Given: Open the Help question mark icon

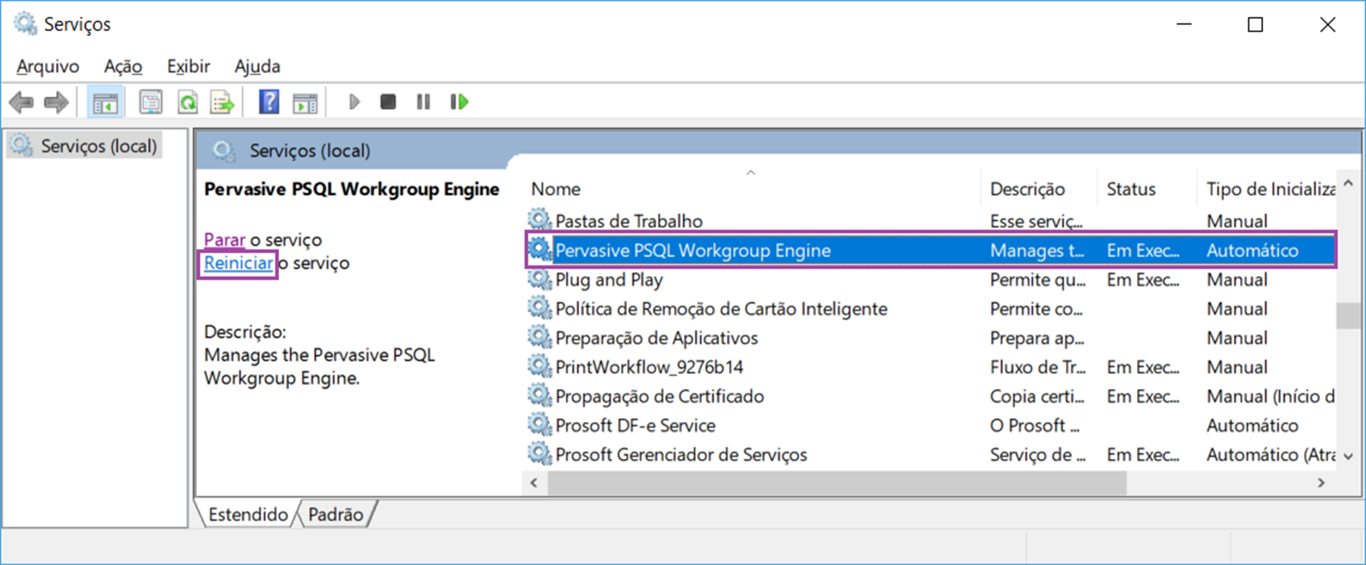Looking at the screenshot, I should (x=269, y=102).
